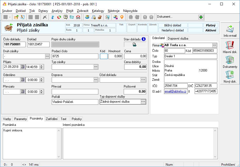Open the Převzato date calendar picker
The height and width of the screenshot is (167, 240).
pyautogui.click(x=22, y=92)
